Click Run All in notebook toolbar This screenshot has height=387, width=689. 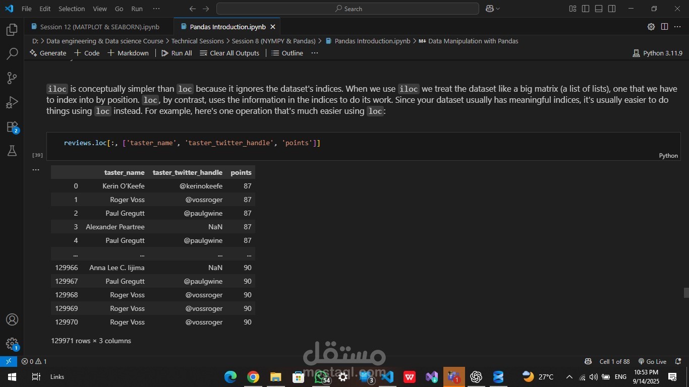[x=177, y=53]
